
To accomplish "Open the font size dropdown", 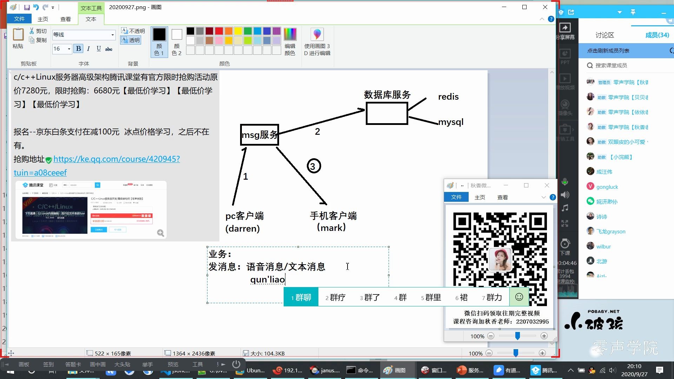I will [69, 49].
